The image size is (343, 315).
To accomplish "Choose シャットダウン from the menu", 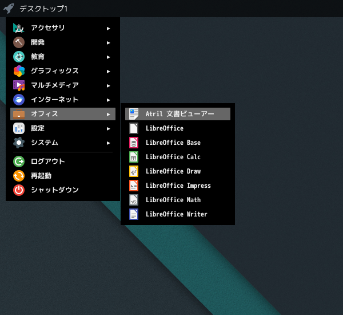I will (63, 190).
